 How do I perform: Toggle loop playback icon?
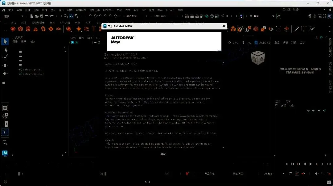[290, 173]
